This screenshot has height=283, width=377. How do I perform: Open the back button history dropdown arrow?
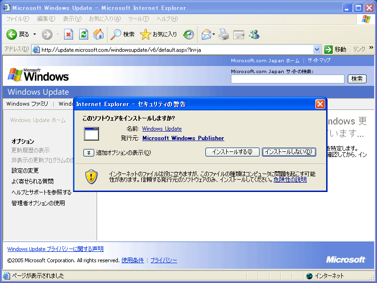point(34,34)
